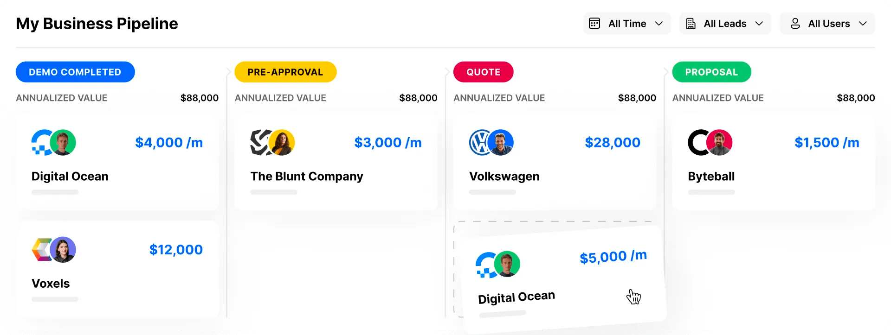Click the assignee avatar on the Voxels card
This screenshot has width=891, height=335.
64,249
